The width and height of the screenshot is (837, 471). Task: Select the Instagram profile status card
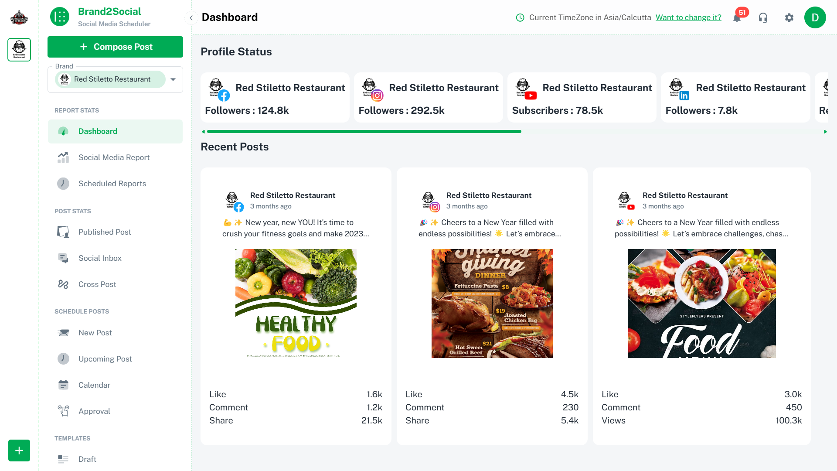pyautogui.click(x=428, y=98)
